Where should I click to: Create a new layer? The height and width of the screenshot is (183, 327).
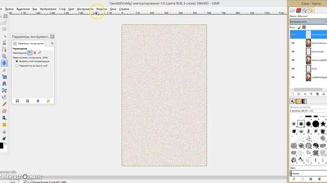tap(293, 94)
